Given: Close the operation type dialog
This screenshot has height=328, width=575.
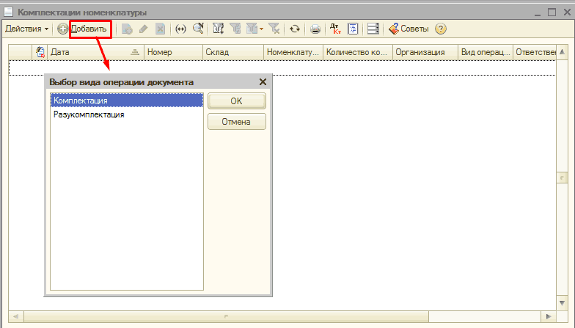Looking at the screenshot, I should coord(263,82).
